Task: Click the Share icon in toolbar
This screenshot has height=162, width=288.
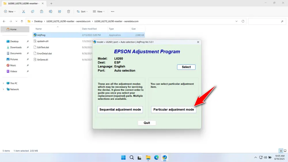Action: pos(60,12)
